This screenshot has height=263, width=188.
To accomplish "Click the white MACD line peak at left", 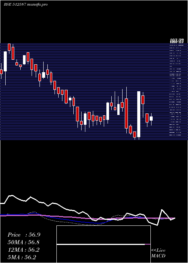I will [x=11, y=196].
